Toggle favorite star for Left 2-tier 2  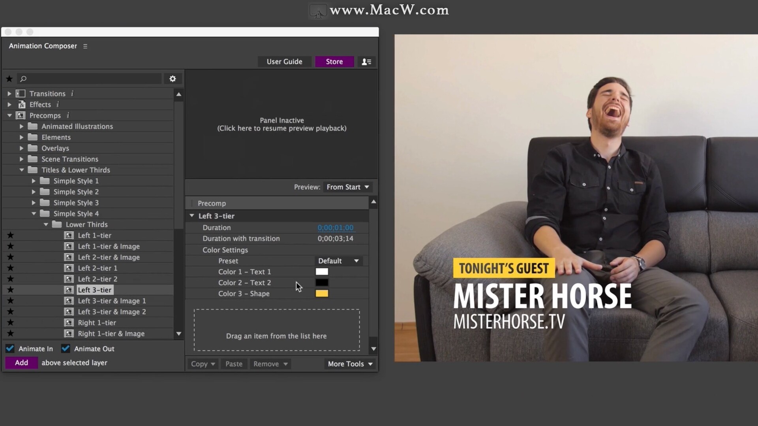click(11, 279)
